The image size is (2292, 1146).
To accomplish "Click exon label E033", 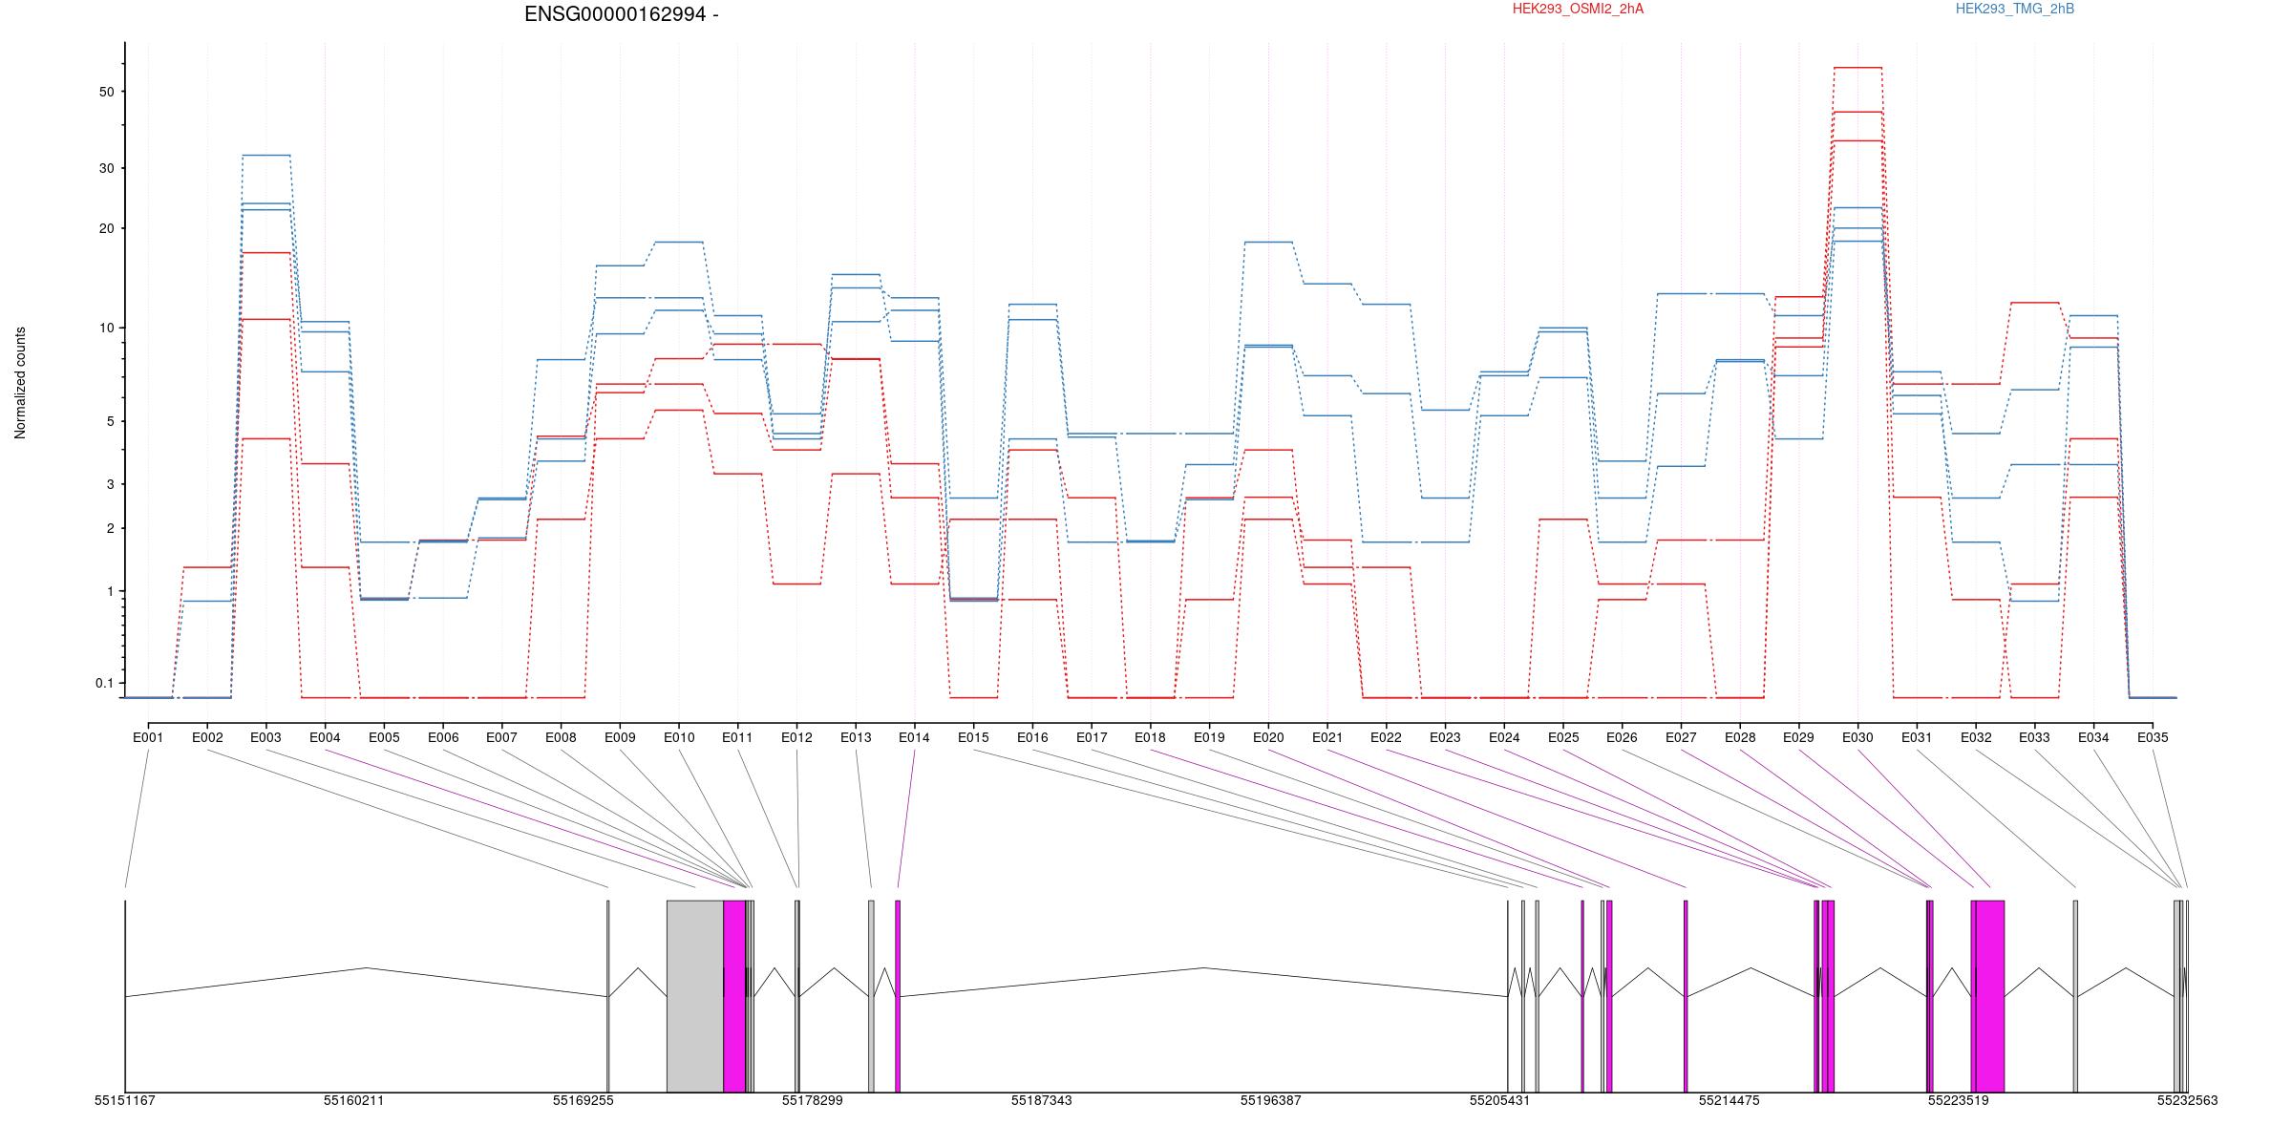I will (2034, 737).
